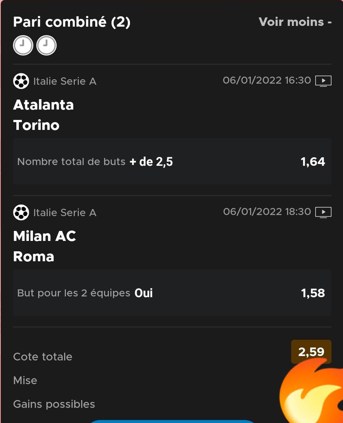Collapse bet details with Voir moins
The image size is (343, 423).
(295, 22)
